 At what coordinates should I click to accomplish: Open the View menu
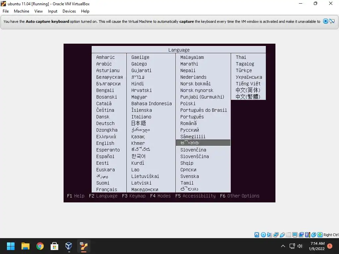[38, 11]
